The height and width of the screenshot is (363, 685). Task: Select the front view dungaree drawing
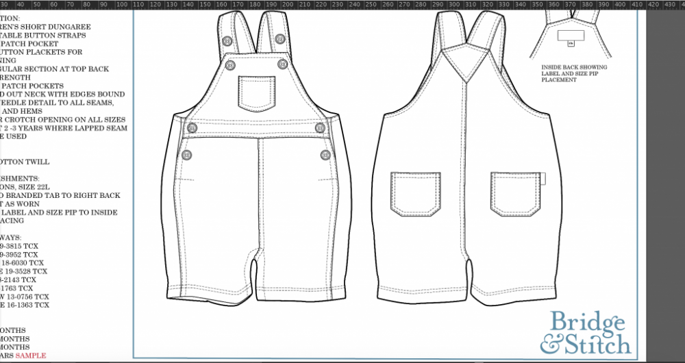(256, 158)
